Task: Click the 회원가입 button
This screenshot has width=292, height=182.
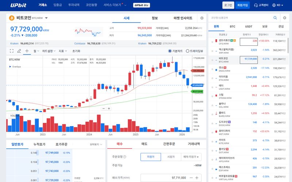Action: pos(242,5)
